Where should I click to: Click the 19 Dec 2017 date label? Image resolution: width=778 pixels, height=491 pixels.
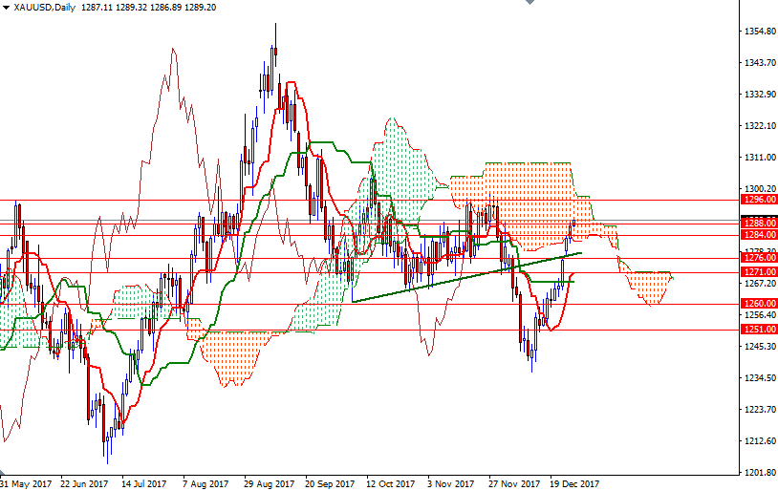[574, 483]
